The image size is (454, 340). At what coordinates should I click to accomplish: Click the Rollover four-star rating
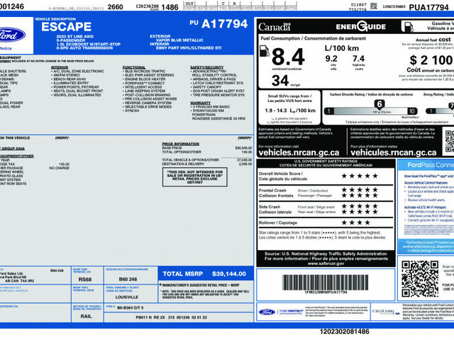pyautogui.click(x=356, y=222)
